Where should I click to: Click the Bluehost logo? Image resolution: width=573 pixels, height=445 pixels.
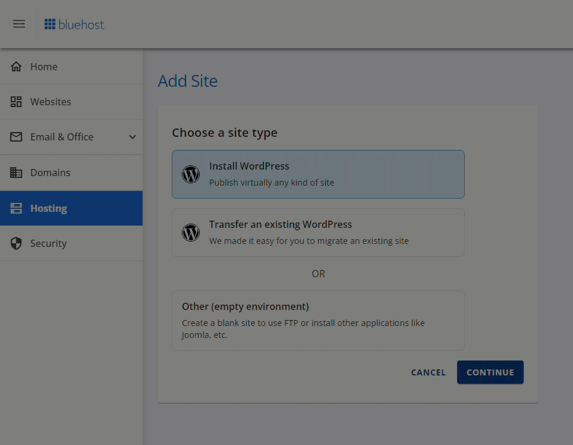[x=74, y=24]
